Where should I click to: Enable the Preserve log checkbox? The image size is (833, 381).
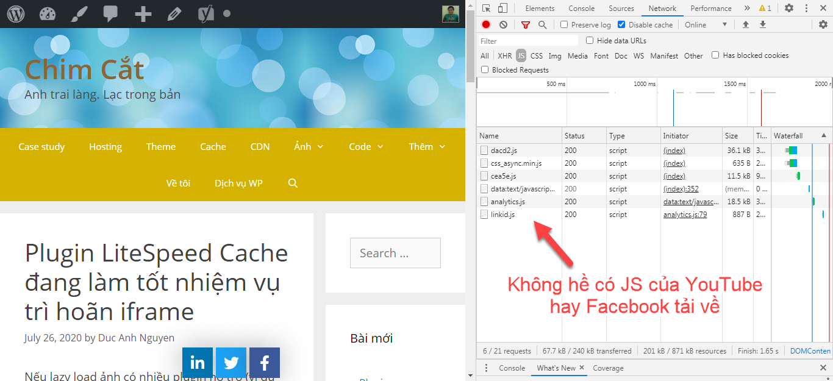coord(563,24)
